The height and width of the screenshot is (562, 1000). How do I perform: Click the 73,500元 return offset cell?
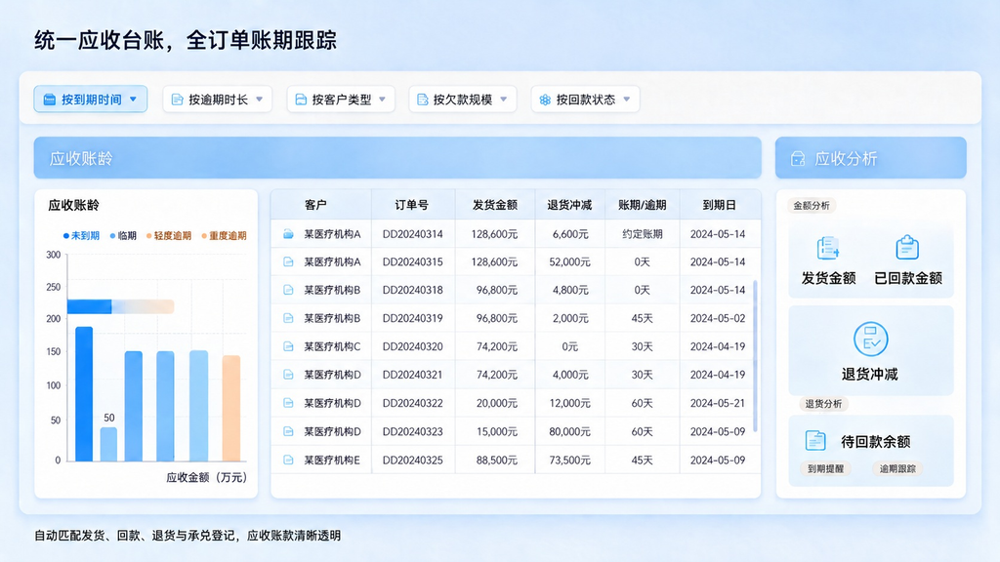569,461
